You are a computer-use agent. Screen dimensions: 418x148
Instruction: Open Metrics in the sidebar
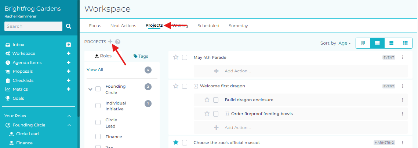[x=20, y=89]
